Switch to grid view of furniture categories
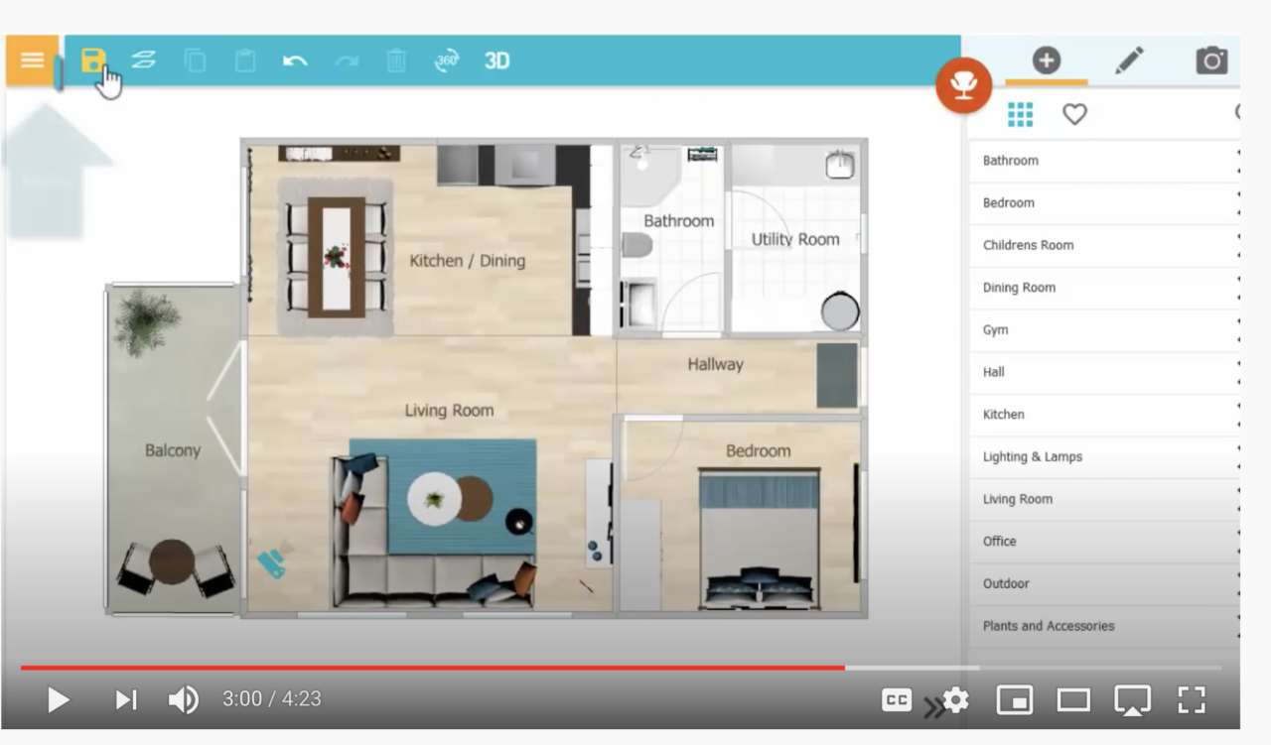 [x=1021, y=114]
